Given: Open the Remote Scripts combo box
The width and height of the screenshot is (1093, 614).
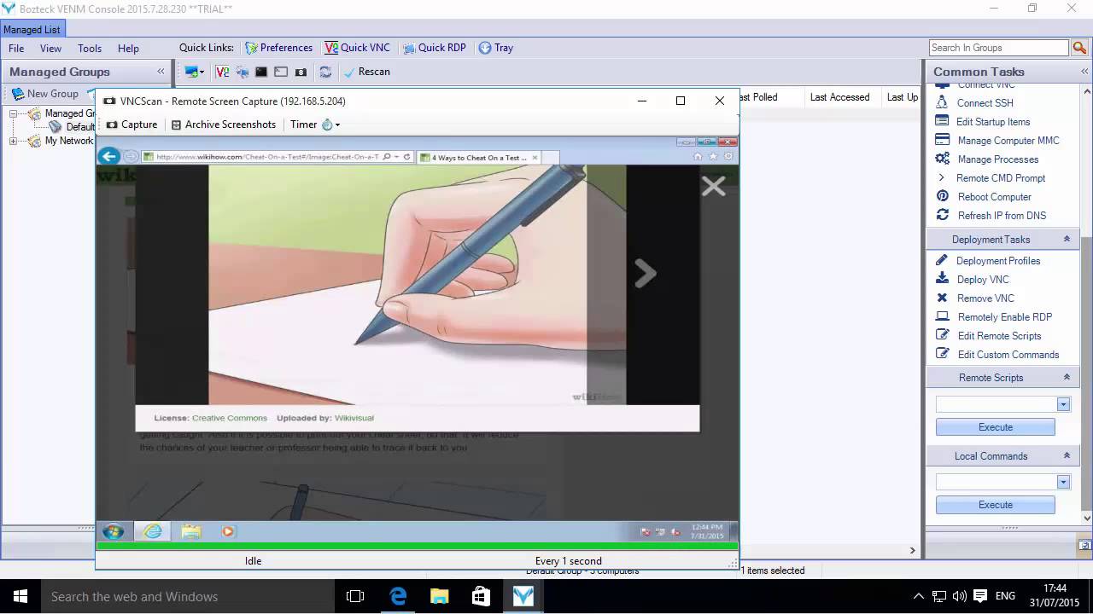Looking at the screenshot, I should 1002,404.
